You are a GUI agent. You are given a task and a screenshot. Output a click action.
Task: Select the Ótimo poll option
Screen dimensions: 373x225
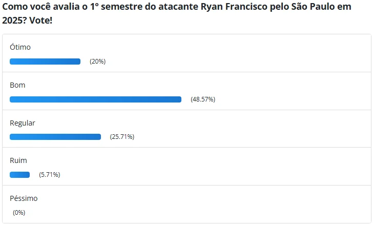[x=20, y=47]
